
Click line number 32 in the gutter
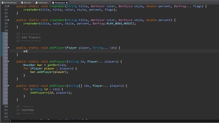tap(6, 10)
